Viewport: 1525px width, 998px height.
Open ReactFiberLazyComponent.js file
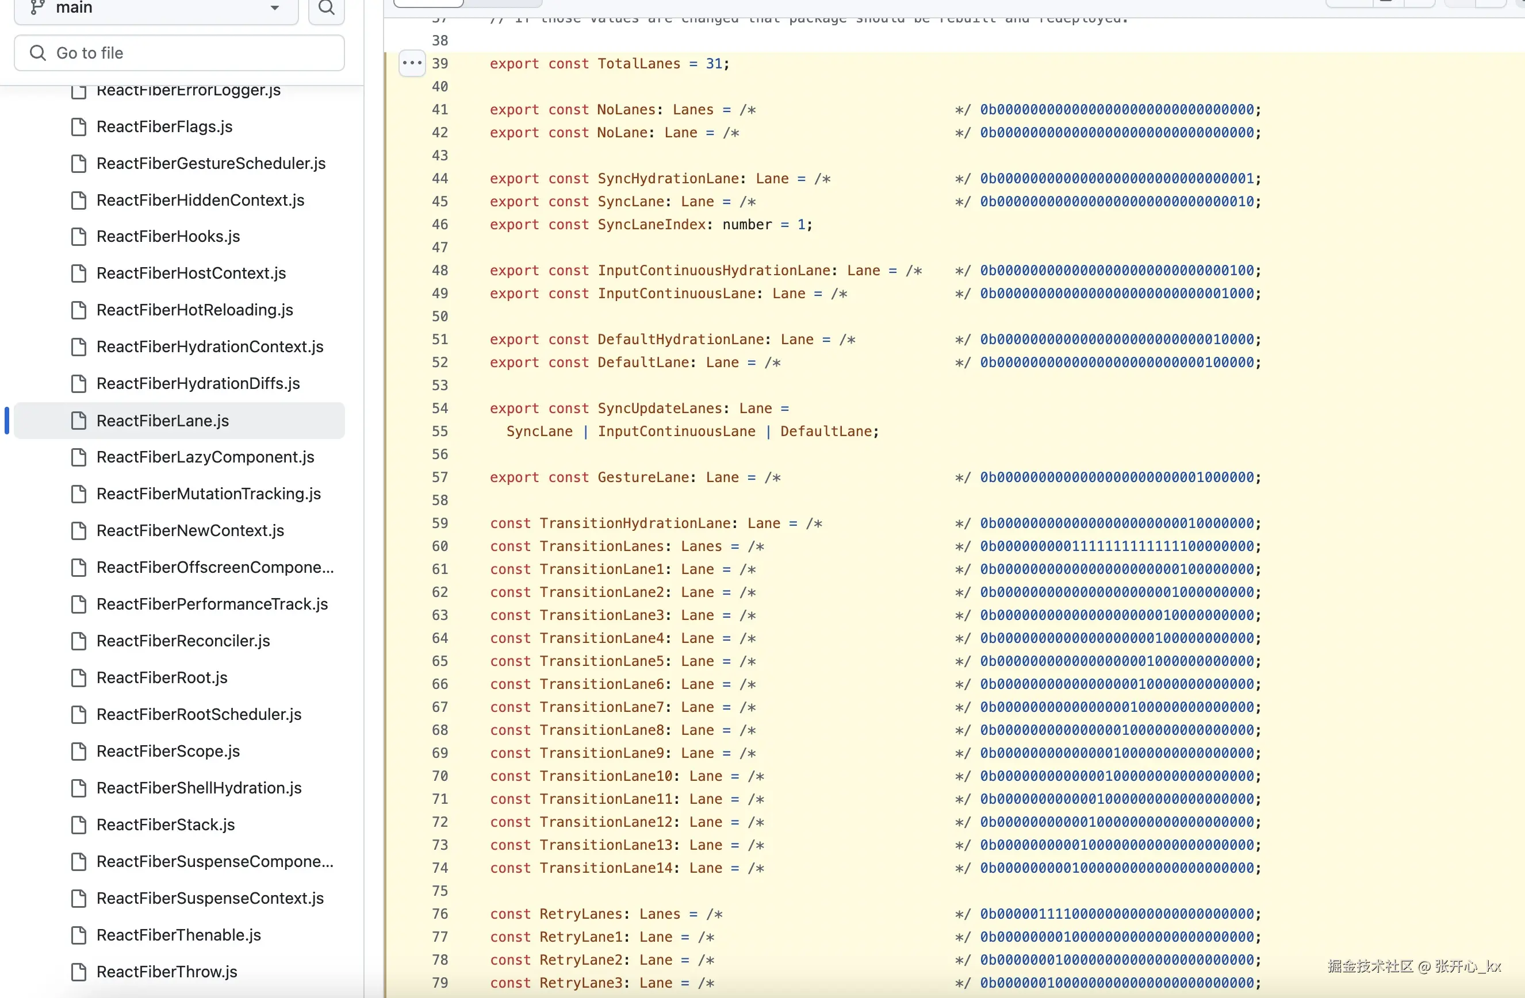[205, 457]
